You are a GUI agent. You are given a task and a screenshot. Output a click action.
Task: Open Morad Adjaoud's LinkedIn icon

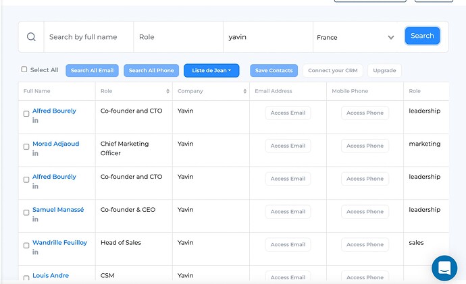[x=35, y=153]
